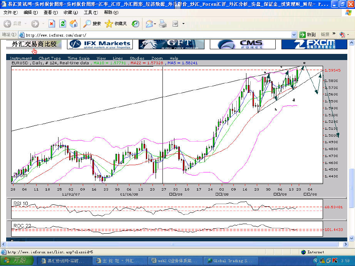This screenshot has height=266, width=355.
Task: Expand the Links chevron overflow
Action: click(x=334, y=34)
